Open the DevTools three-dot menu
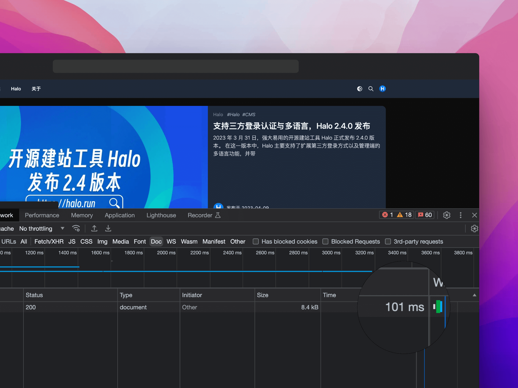 tap(461, 215)
